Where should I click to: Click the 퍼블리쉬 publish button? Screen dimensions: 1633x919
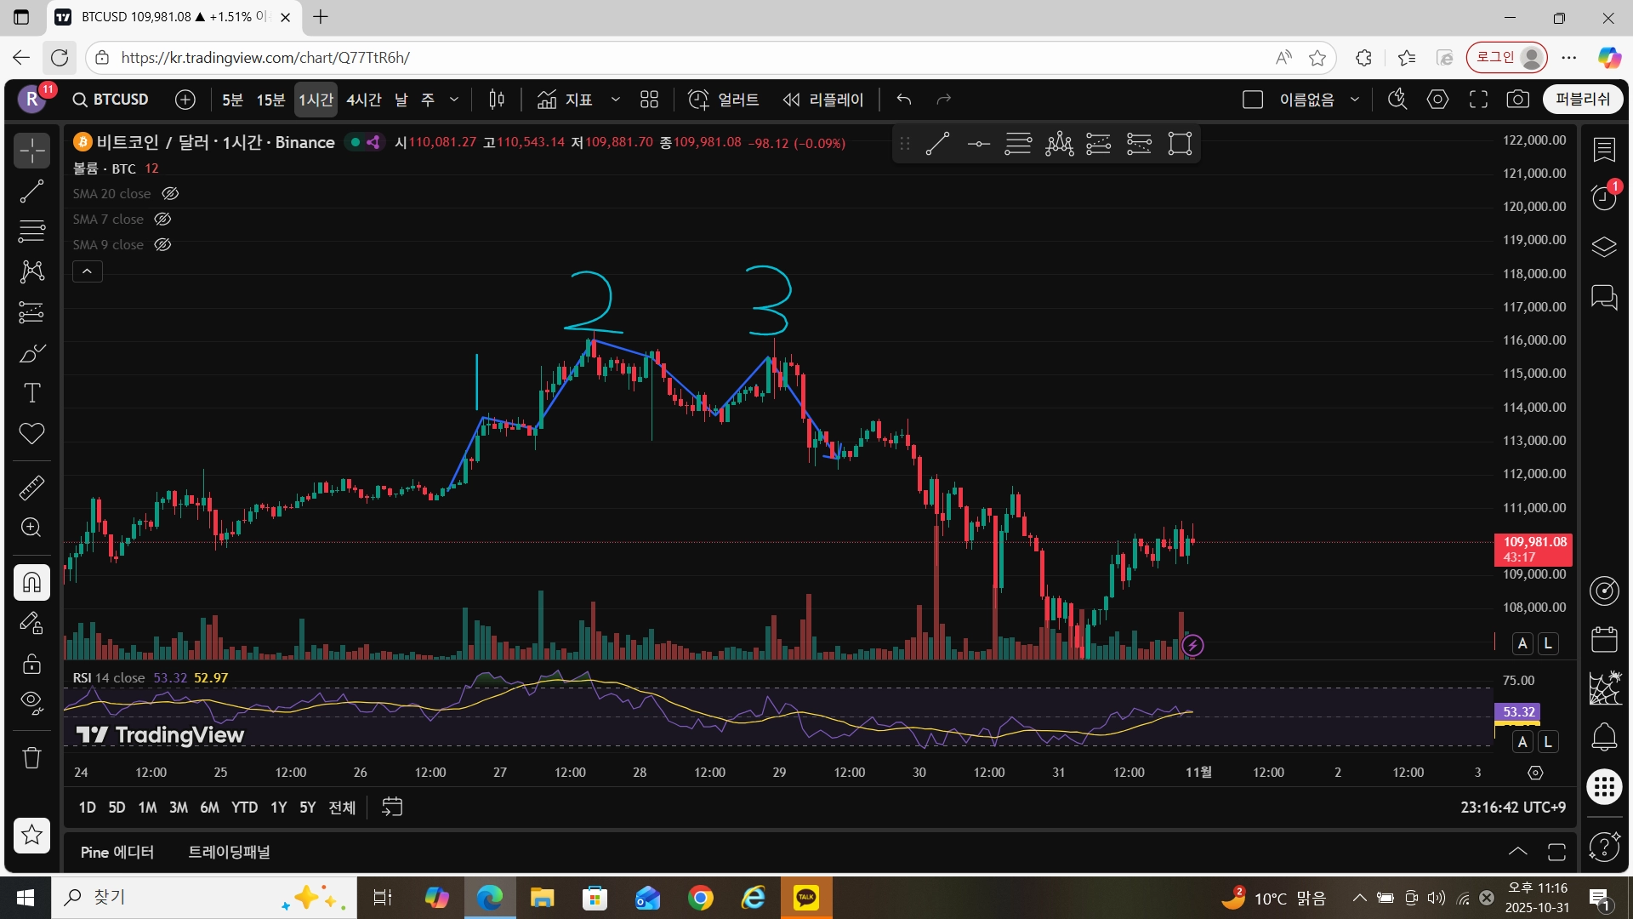point(1582,99)
